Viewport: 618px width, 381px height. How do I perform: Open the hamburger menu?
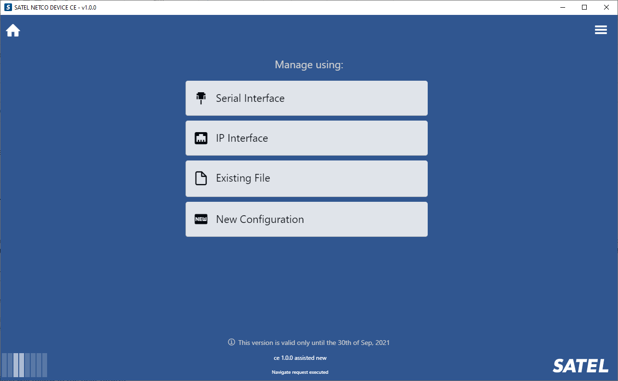click(x=601, y=30)
